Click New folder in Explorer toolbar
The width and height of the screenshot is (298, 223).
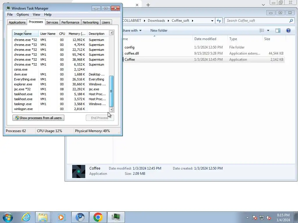[x=159, y=30]
